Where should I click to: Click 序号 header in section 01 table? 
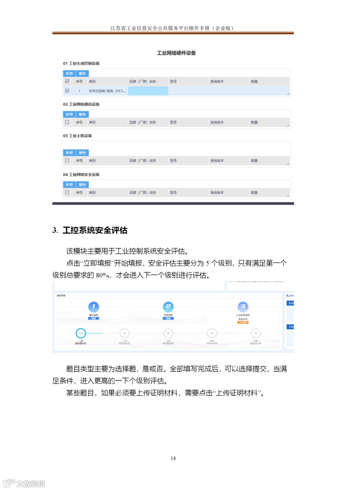coord(79,82)
